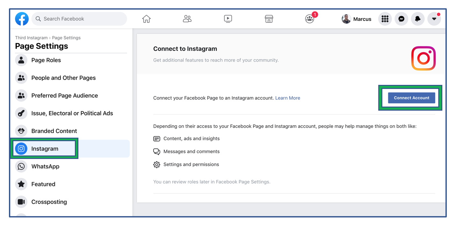Click the Connect to Instagram heading
The image size is (457, 227).
click(185, 49)
